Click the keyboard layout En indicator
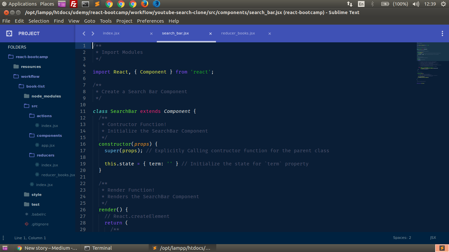This screenshot has width=449, height=252. click(361, 4)
